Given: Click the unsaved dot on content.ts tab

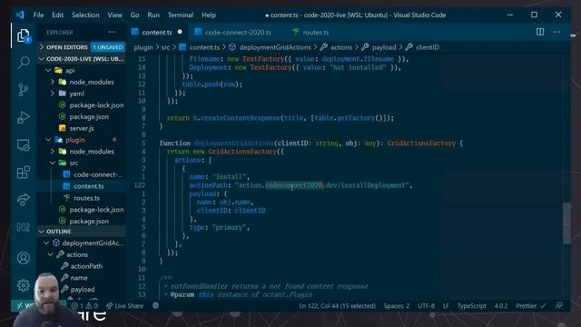Looking at the screenshot, I should pos(180,32).
